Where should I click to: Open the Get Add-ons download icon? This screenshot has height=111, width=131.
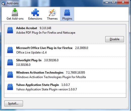click(x=15, y=12)
